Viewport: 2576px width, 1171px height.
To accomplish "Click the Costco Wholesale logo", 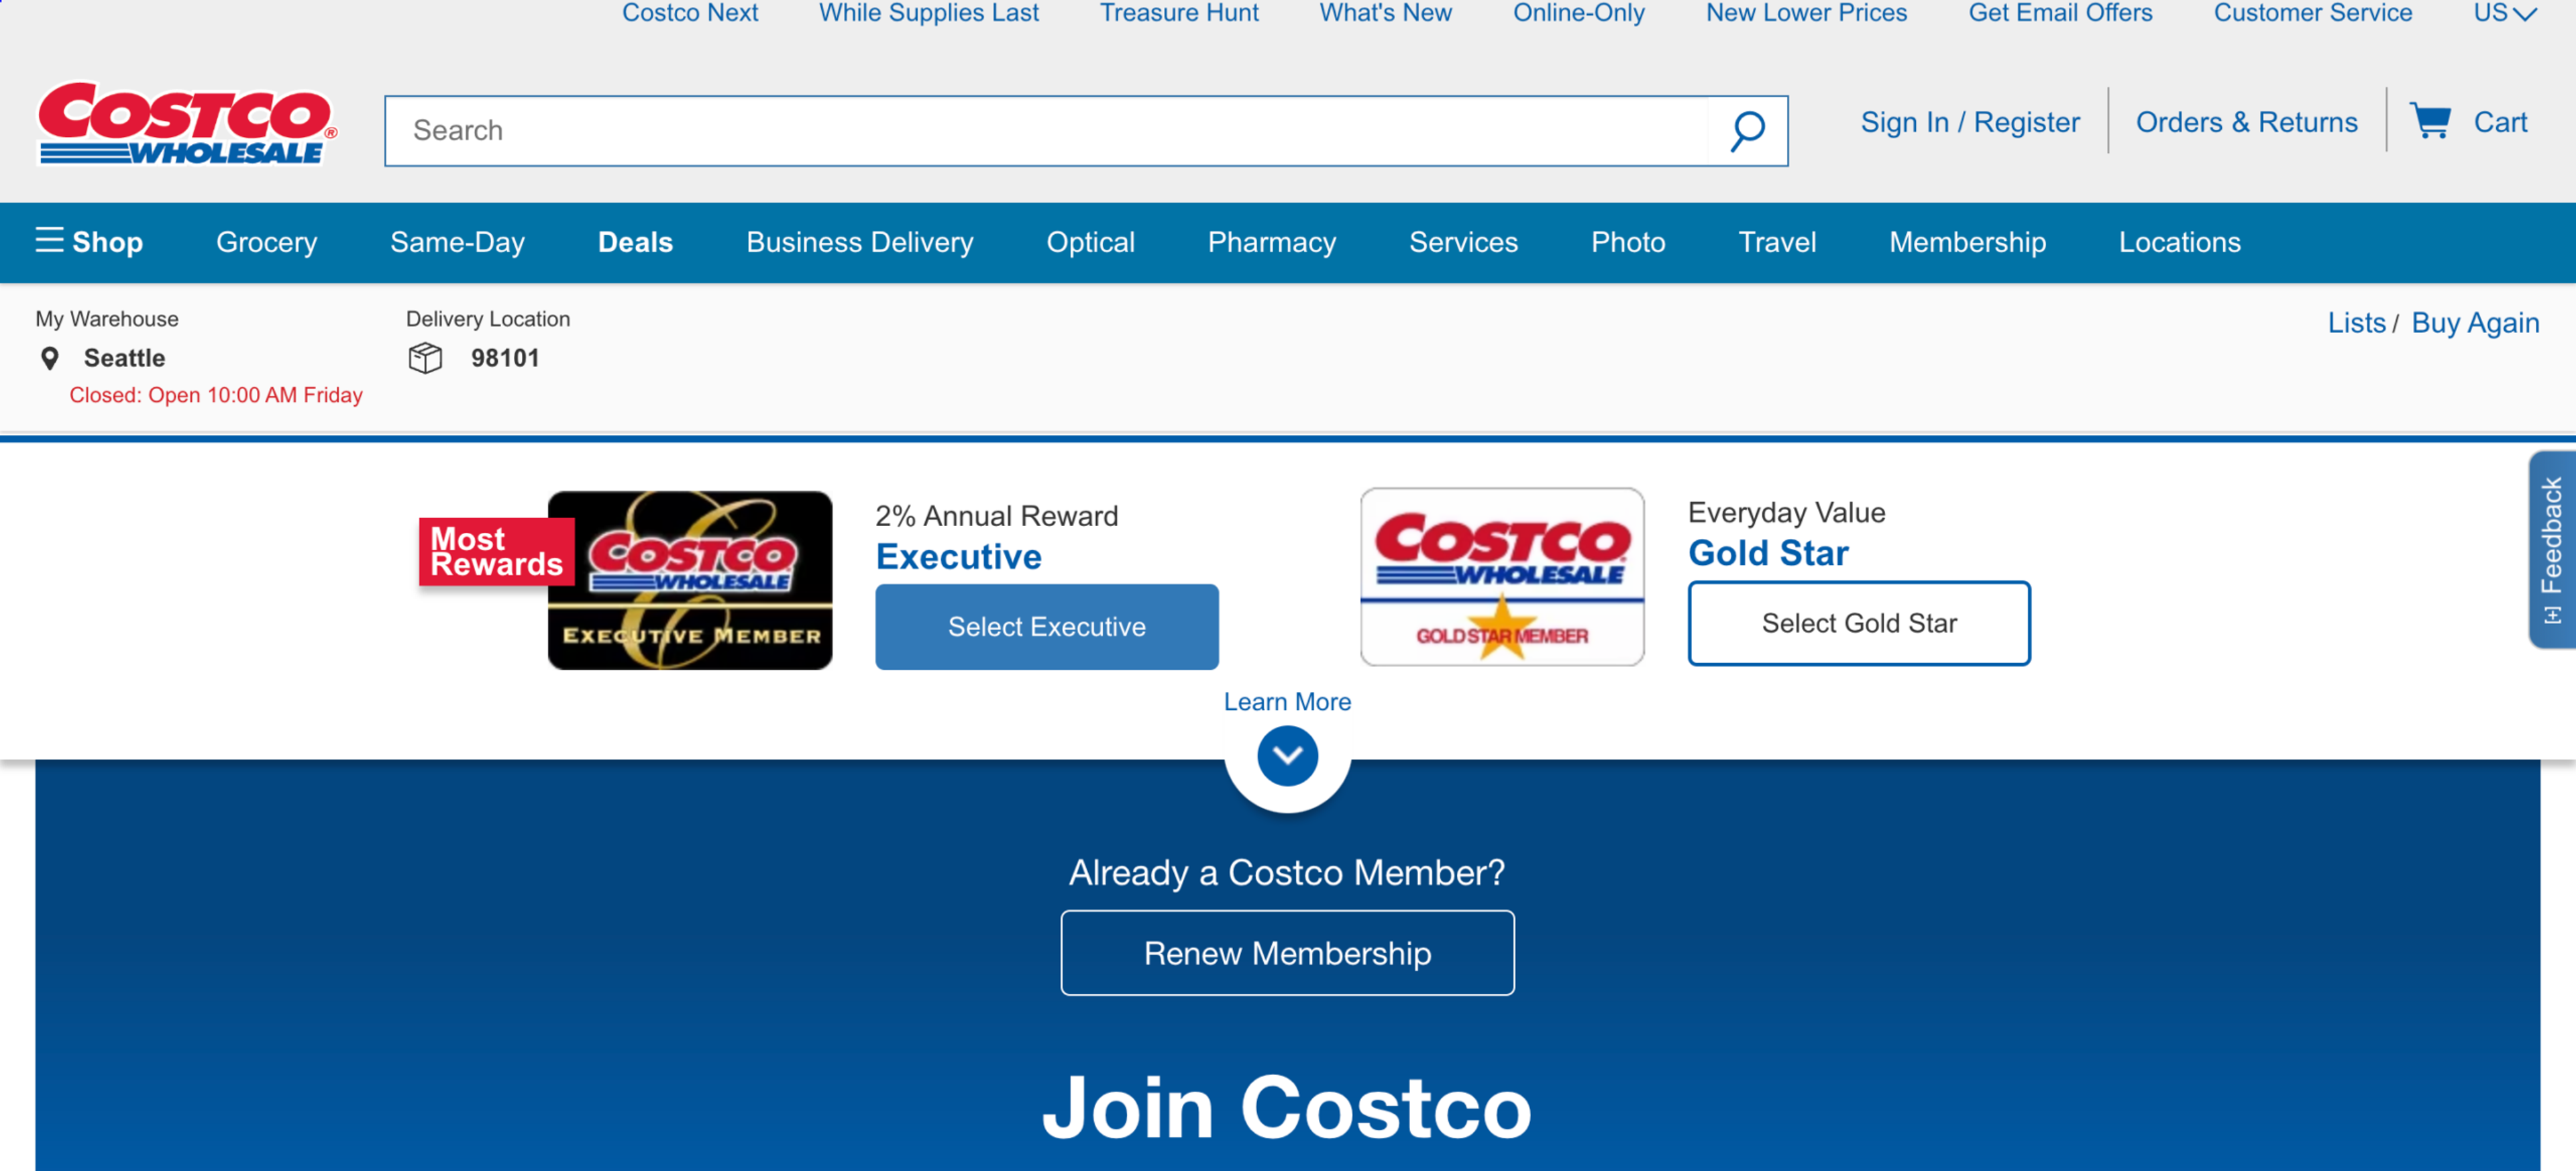I will pyautogui.click(x=187, y=123).
